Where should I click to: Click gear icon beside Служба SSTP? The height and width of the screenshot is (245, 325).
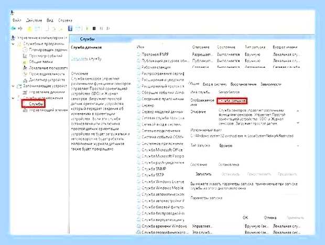pos(139,175)
